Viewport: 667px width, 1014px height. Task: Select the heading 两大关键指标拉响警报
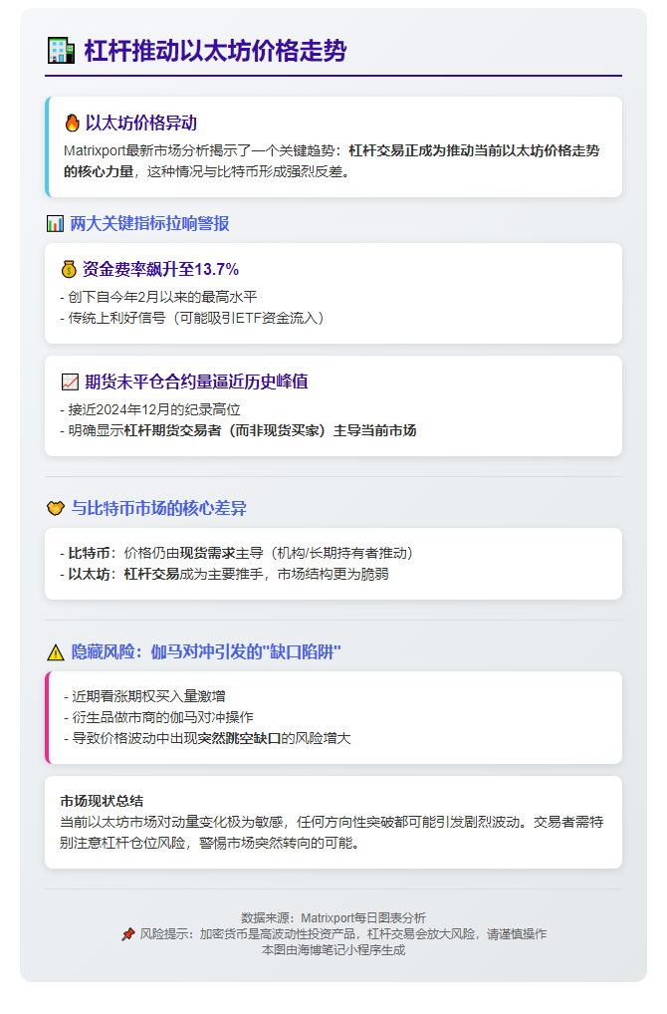coord(149,224)
